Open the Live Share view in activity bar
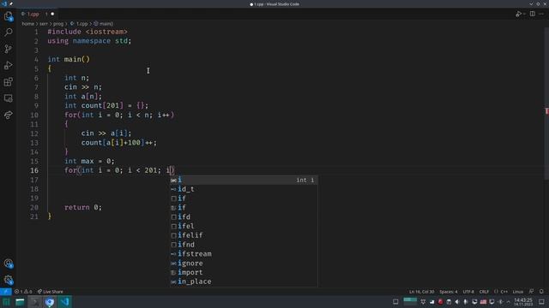 (x=8, y=115)
